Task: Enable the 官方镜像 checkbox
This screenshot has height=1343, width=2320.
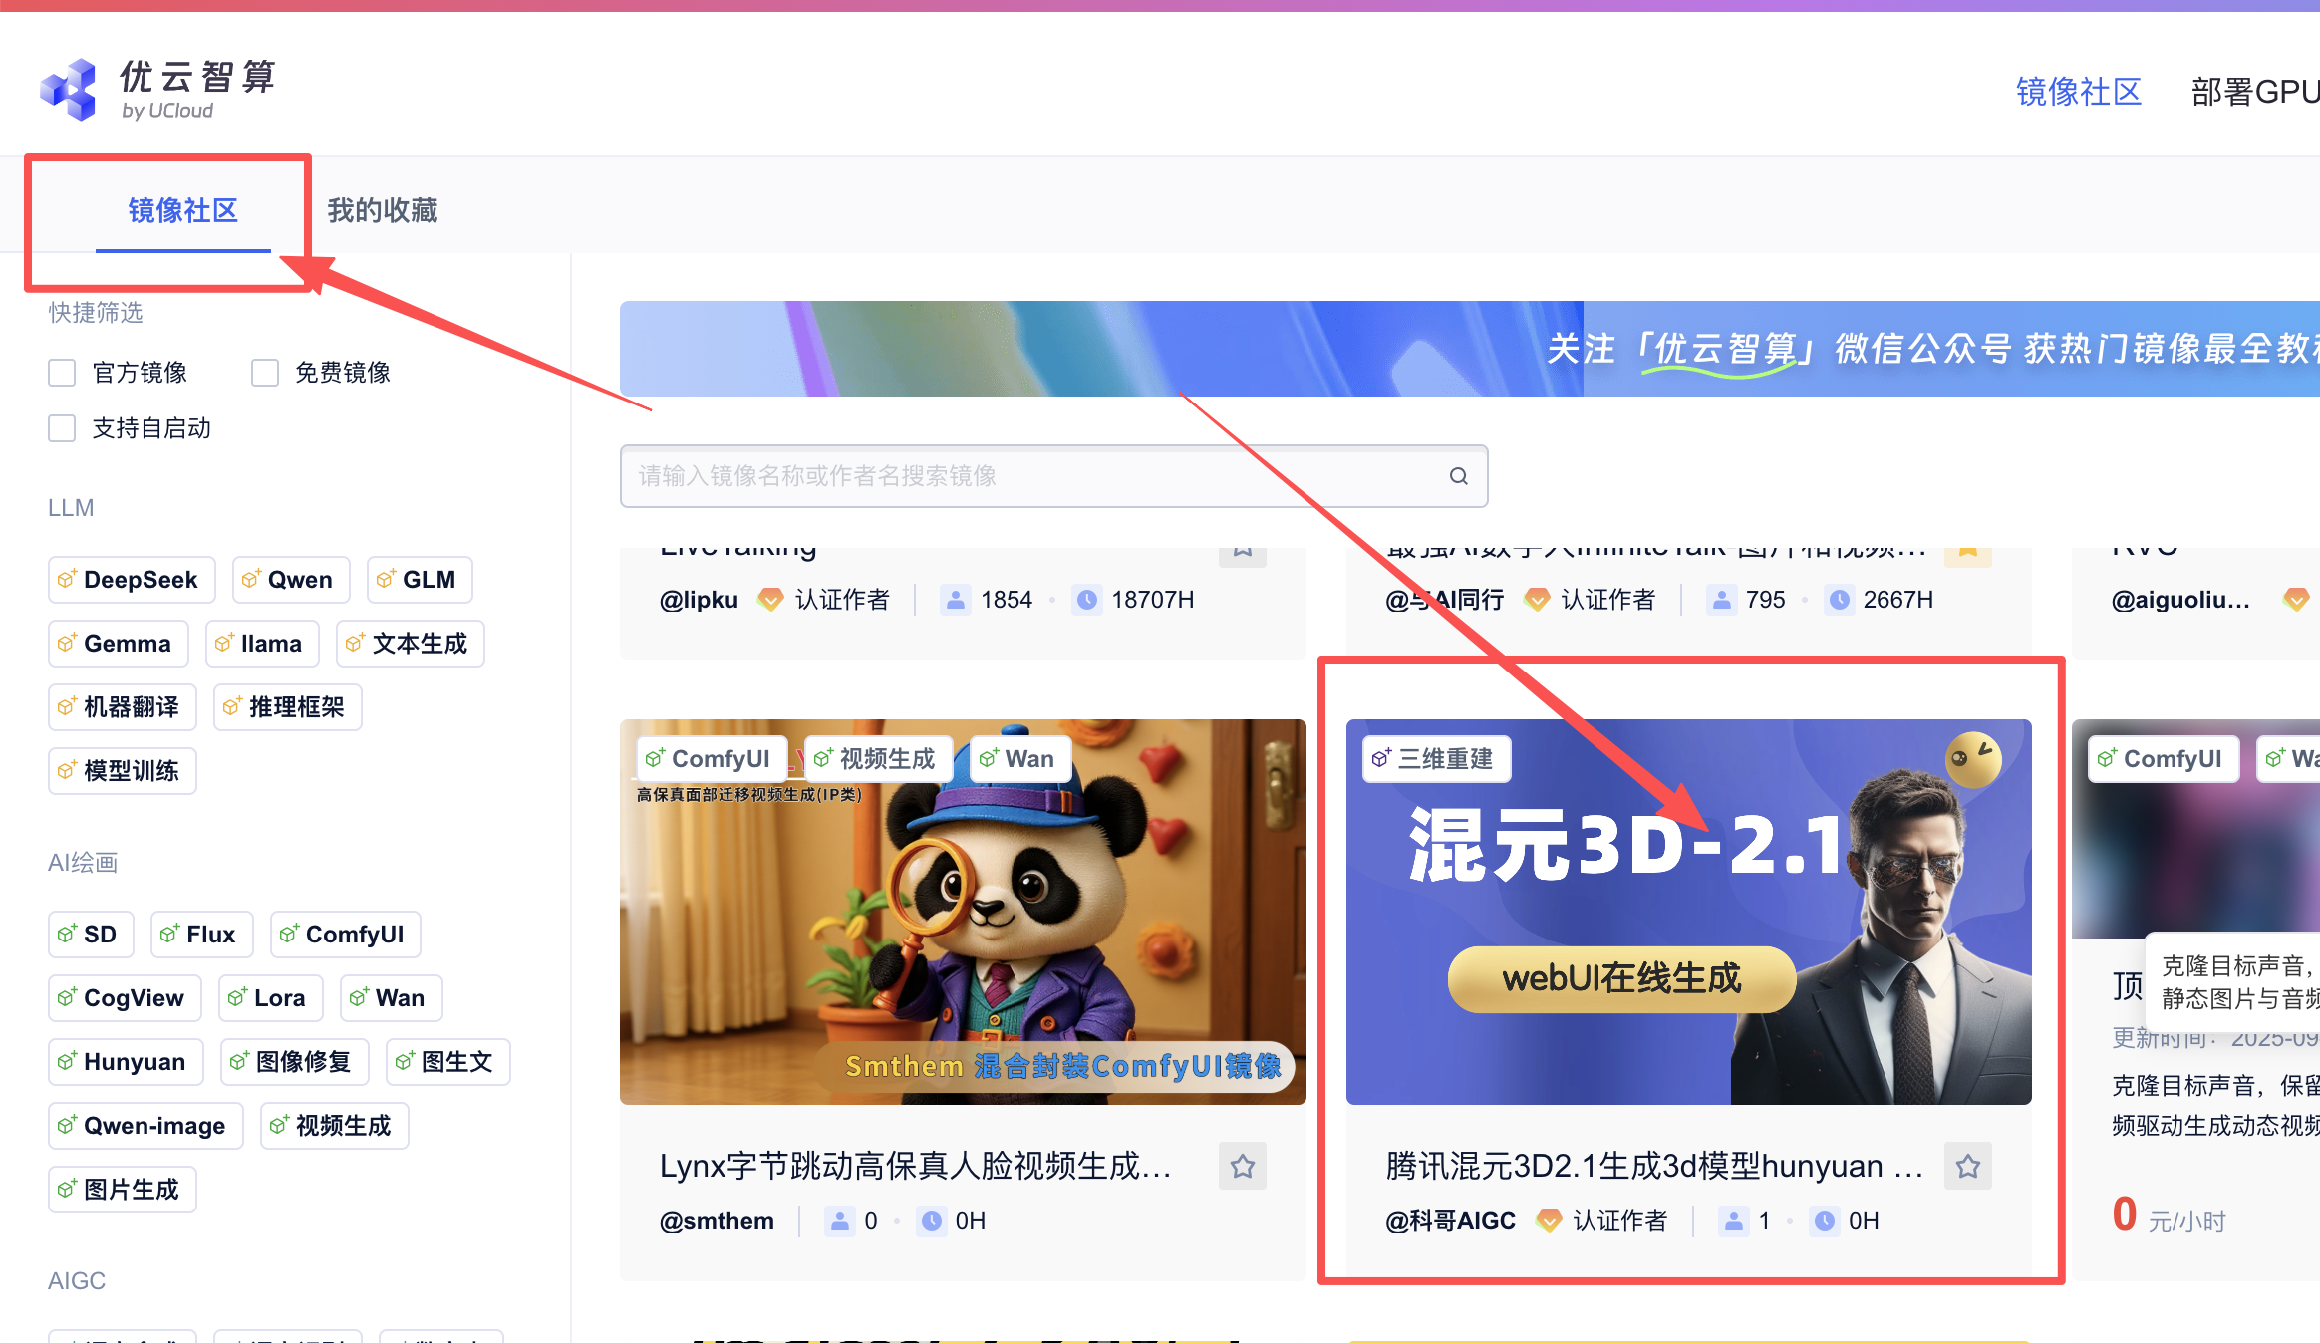Action: point(62,373)
